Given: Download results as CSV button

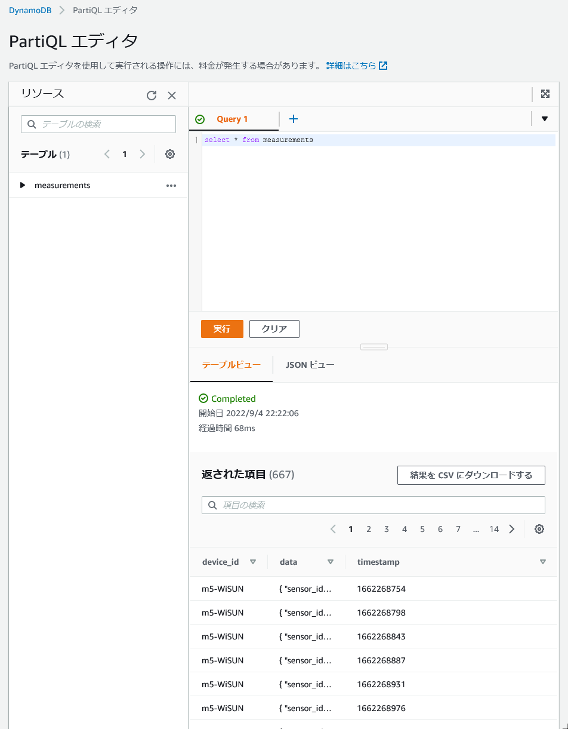Looking at the screenshot, I should coord(471,475).
